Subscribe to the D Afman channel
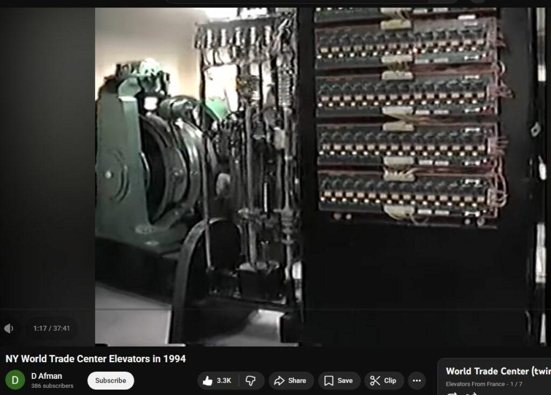This screenshot has height=395, width=551. point(110,380)
